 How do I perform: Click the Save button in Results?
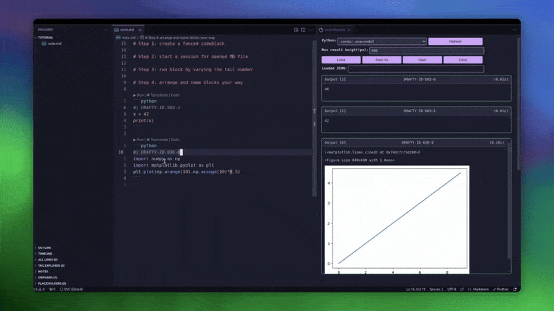422,60
